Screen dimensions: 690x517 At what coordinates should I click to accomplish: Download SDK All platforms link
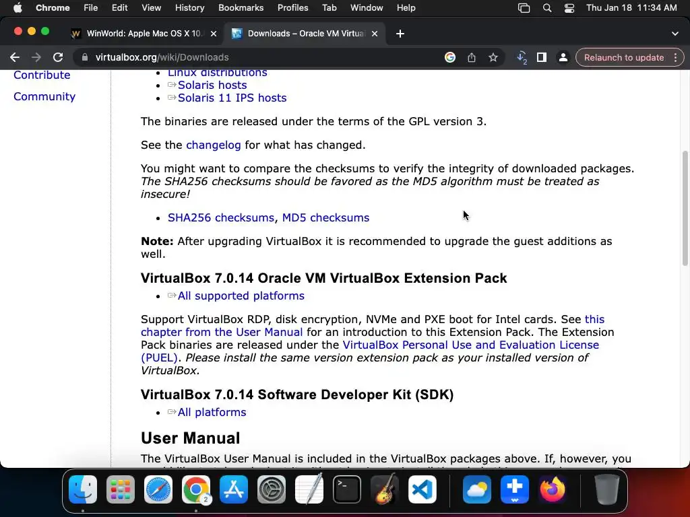[x=212, y=413]
